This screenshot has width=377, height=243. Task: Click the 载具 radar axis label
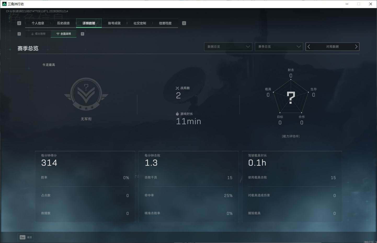268,89
